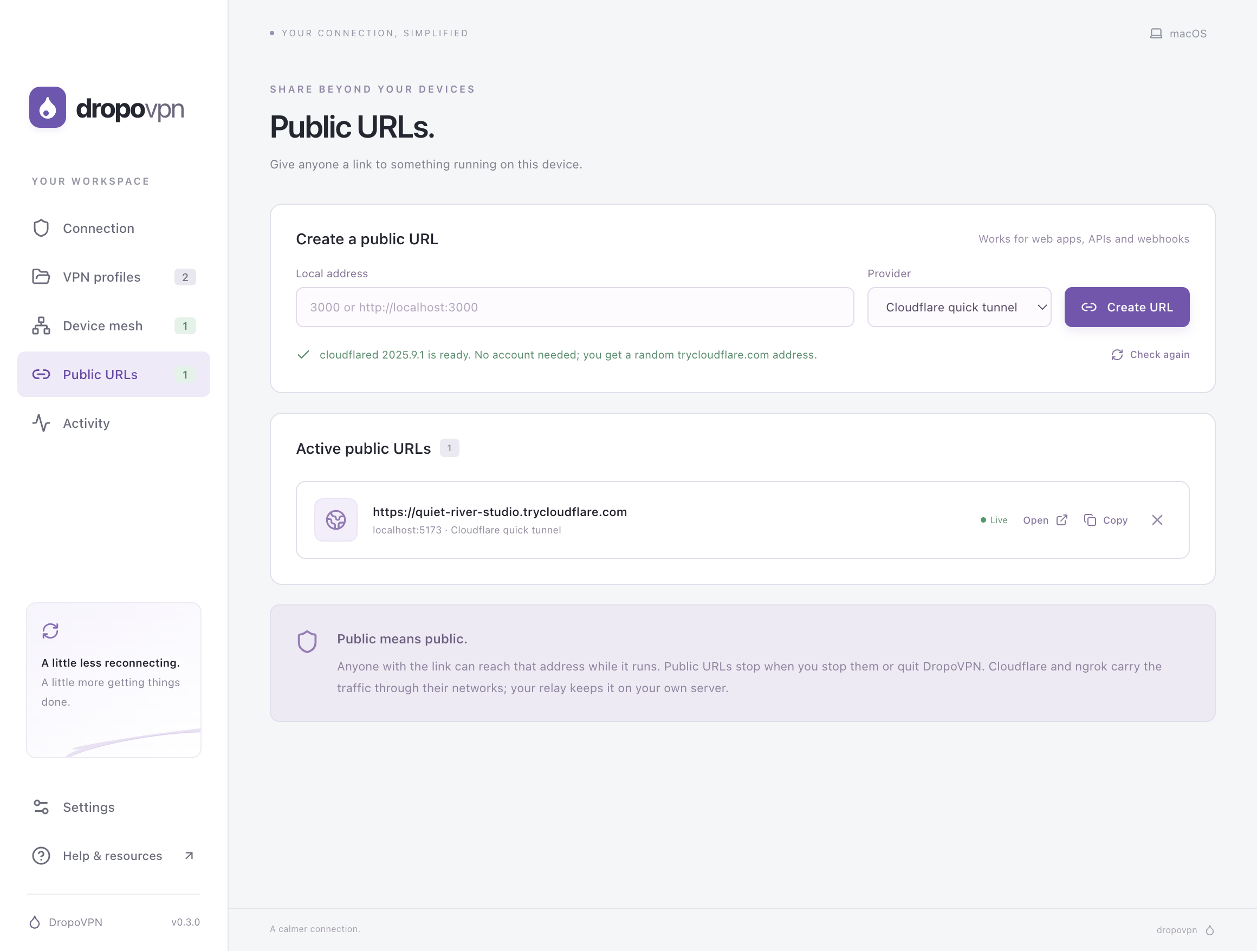This screenshot has height=951, width=1257.
Task: Click the Activity pulse icon
Action: 41,423
